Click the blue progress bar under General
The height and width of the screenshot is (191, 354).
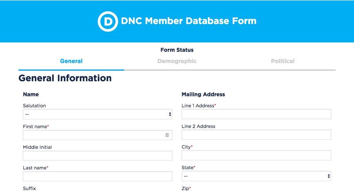(71, 70)
